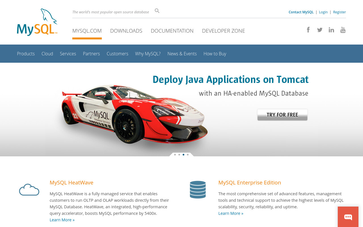
Task: Click the HeatWave cloud icon
Action: (29, 190)
